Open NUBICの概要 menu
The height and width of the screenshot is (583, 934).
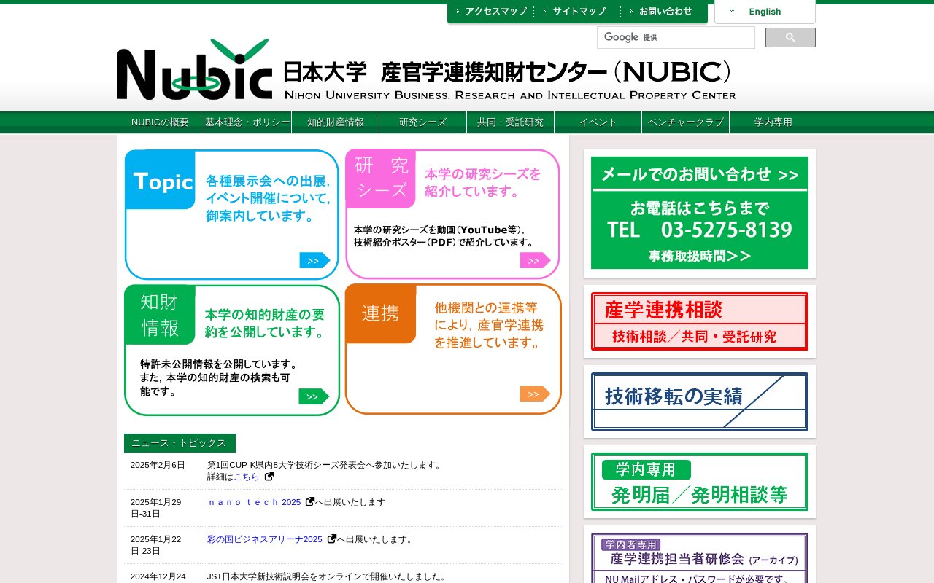pos(160,122)
